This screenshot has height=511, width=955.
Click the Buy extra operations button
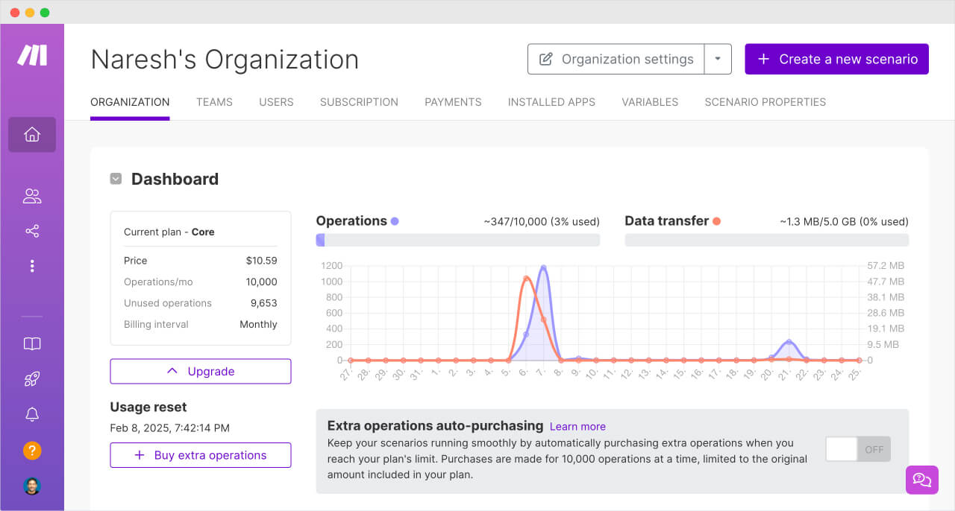pos(200,455)
